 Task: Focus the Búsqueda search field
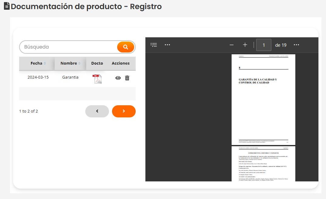(x=68, y=47)
